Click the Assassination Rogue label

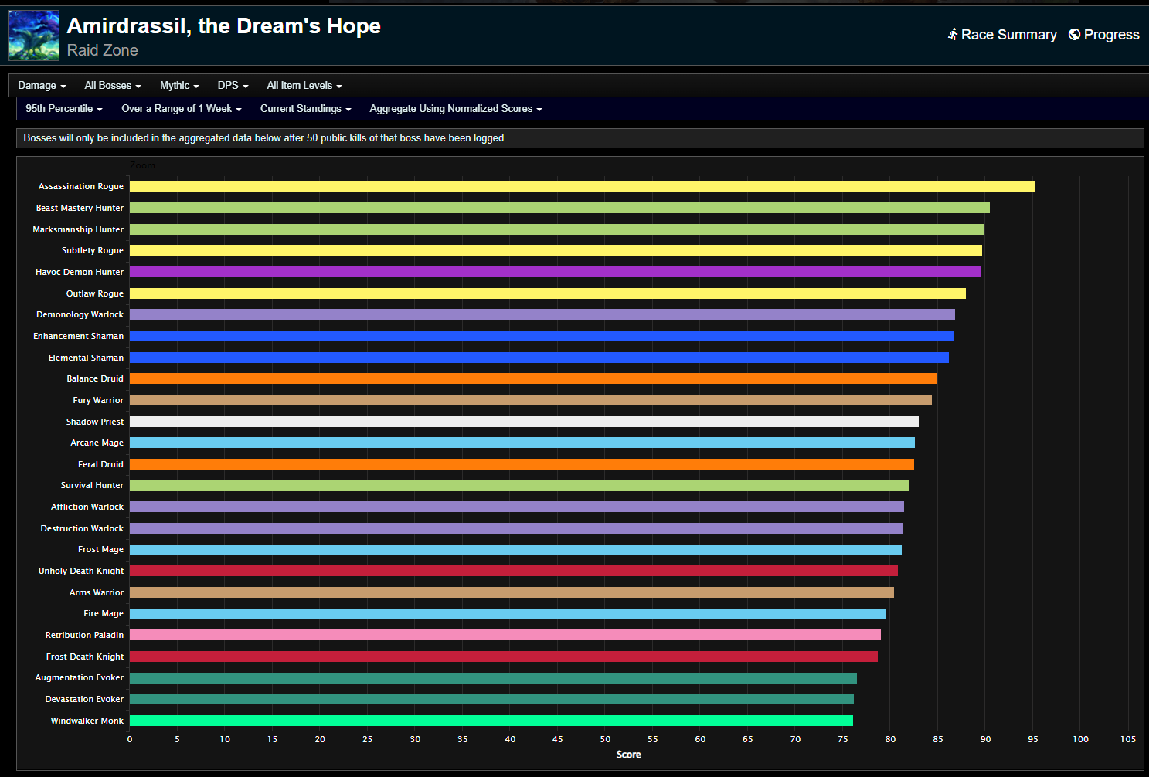[x=81, y=186]
